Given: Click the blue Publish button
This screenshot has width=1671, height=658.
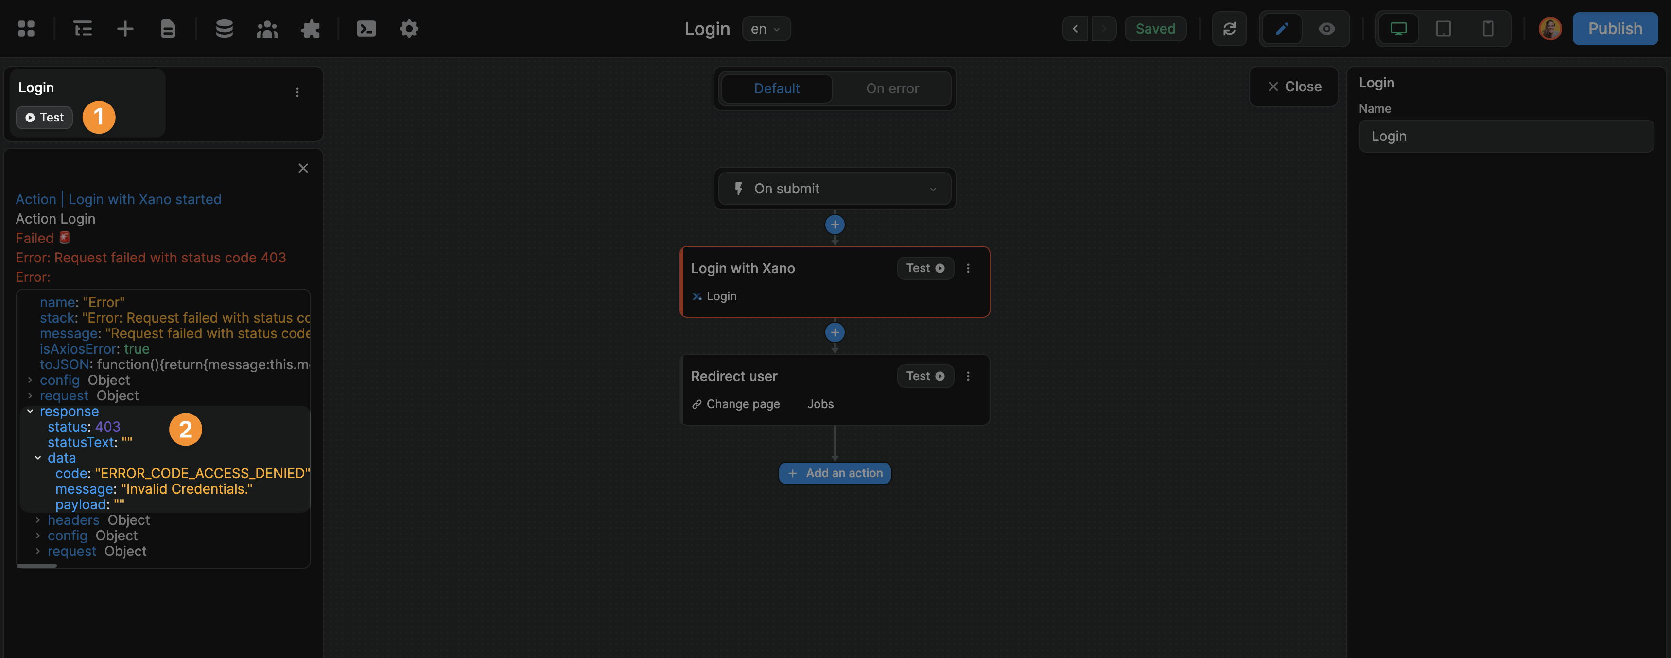Looking at the screenshot, I should pos(1615,29).
